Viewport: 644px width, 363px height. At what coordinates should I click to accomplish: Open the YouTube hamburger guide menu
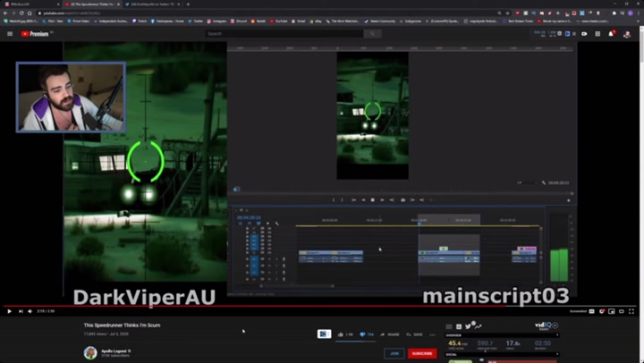tap(10, 34)
